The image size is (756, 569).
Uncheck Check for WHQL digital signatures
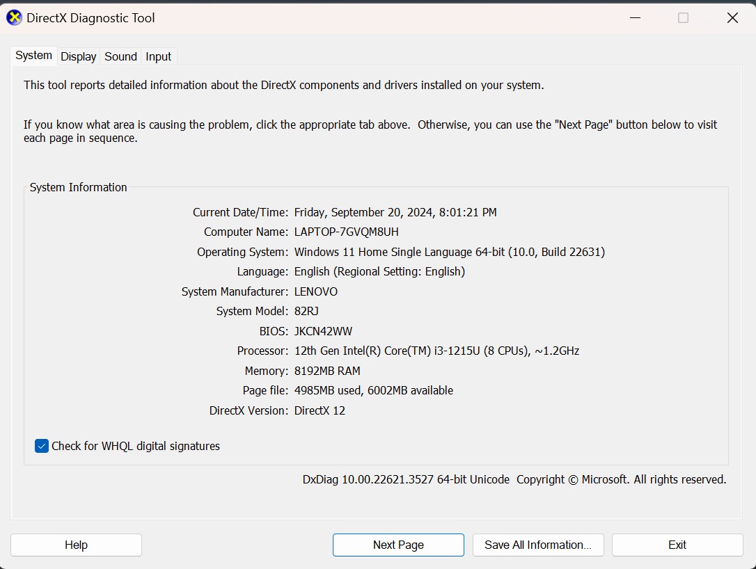click(x=42, y=446)
